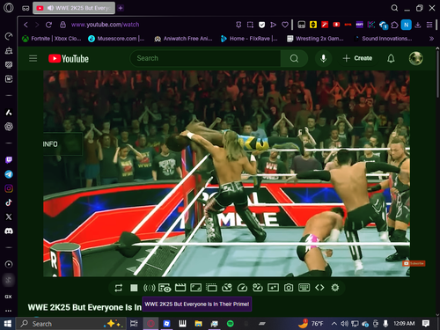Click the Subscribe watermark on the video

click(x=414, y=263)
